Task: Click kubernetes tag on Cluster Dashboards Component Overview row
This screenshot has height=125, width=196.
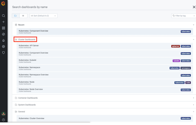Action: pyautogui.click(x=186, y=54)
